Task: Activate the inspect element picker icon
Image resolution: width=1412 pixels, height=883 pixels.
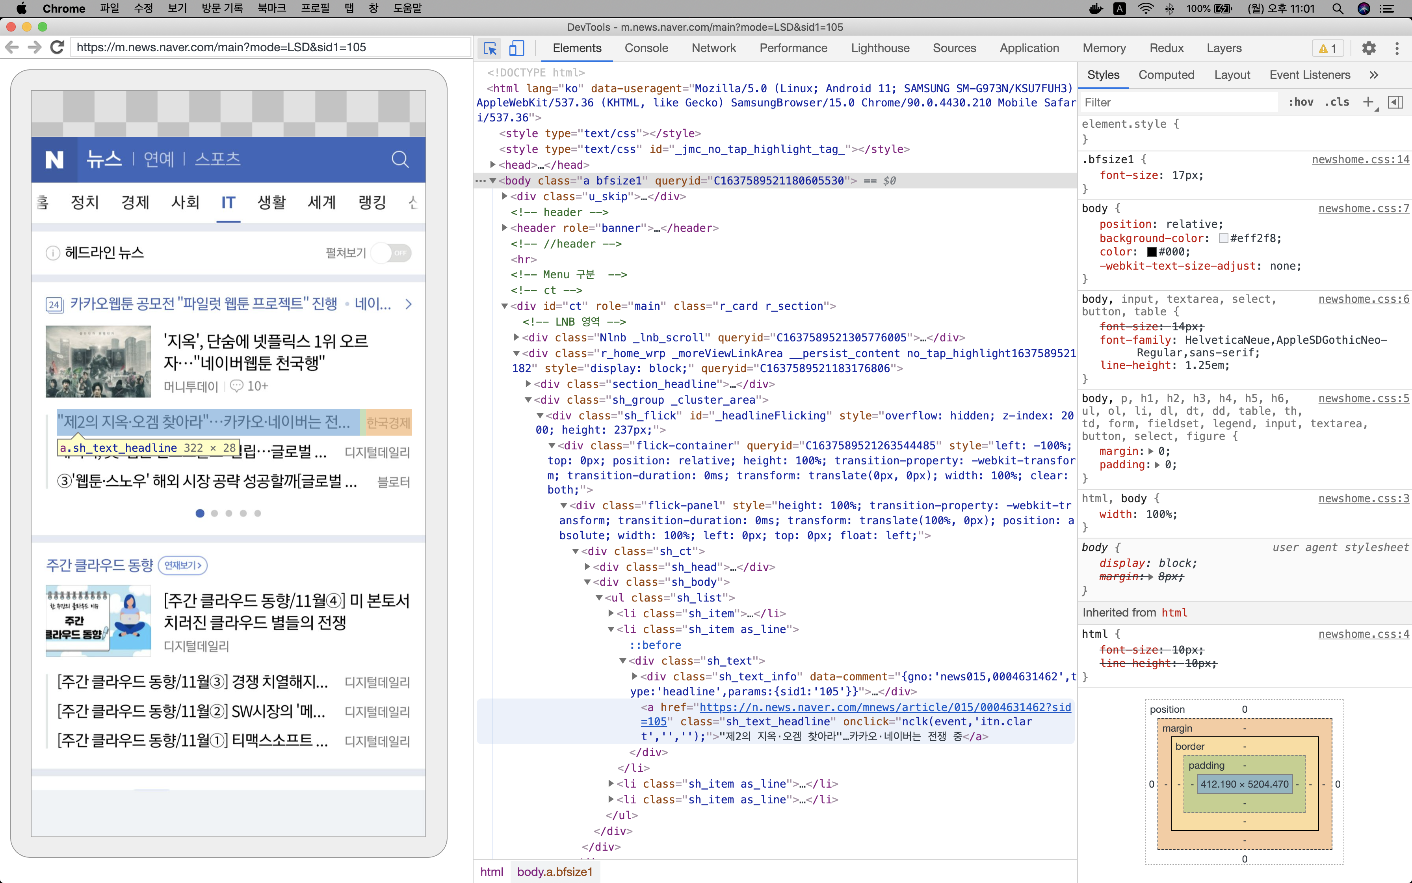Action: pyautogui.click(x=490, y=48)
